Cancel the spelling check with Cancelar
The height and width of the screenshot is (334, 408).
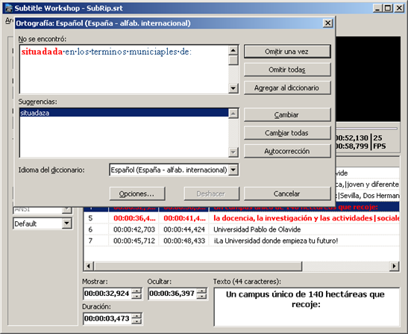(x=287, y=194)
